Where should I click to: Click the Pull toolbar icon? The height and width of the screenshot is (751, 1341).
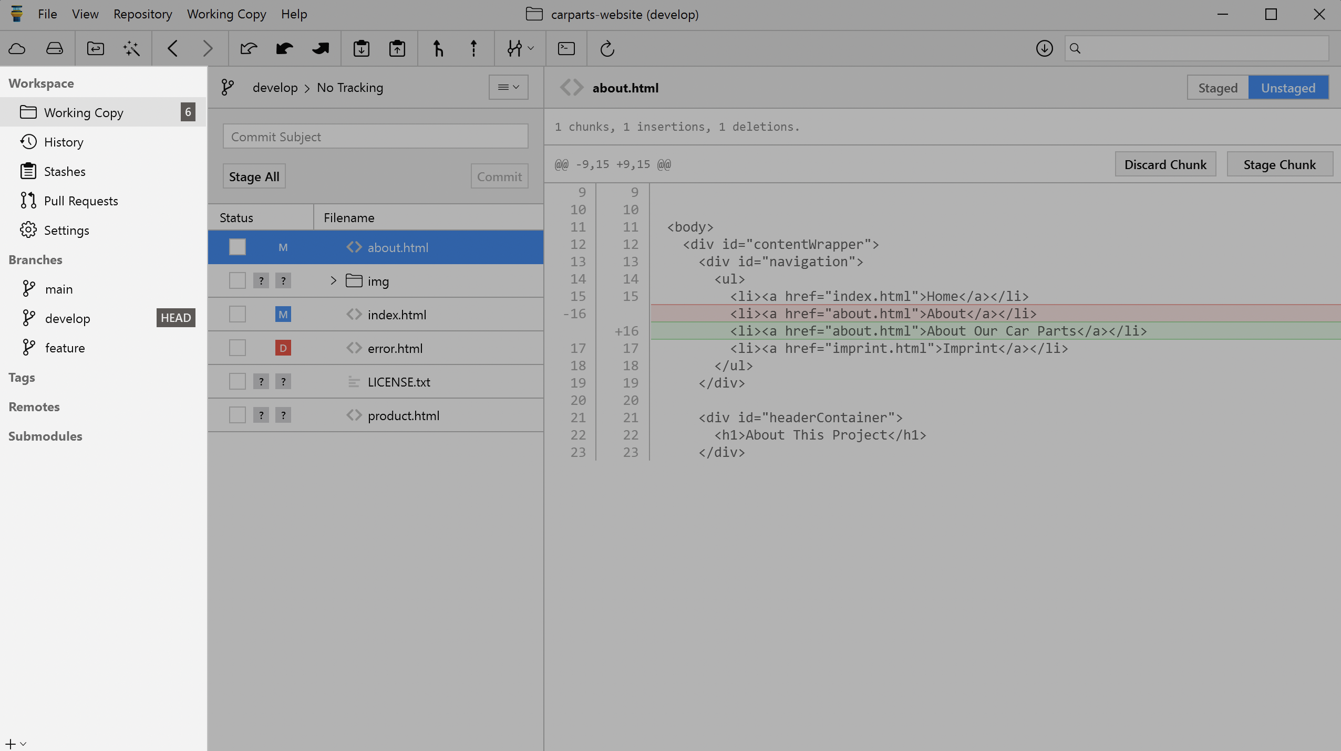coord(284,49)
